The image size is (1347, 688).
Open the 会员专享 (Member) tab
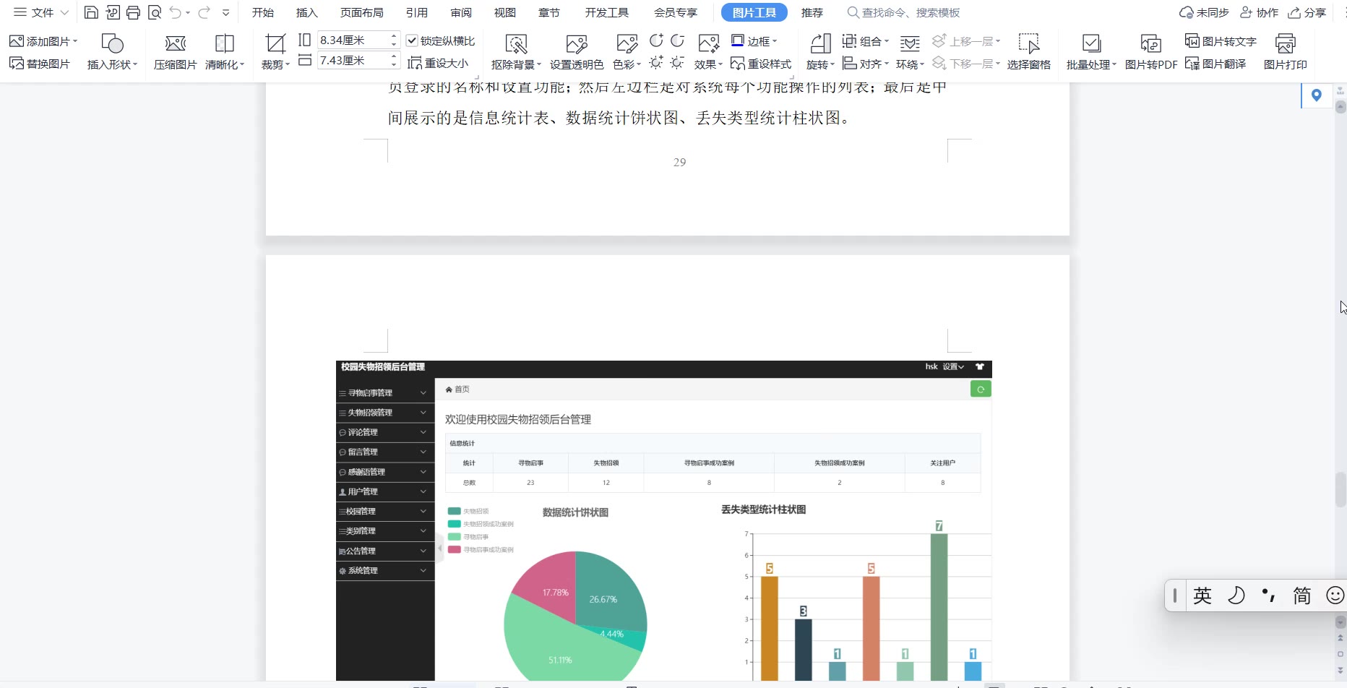(676, 12)
